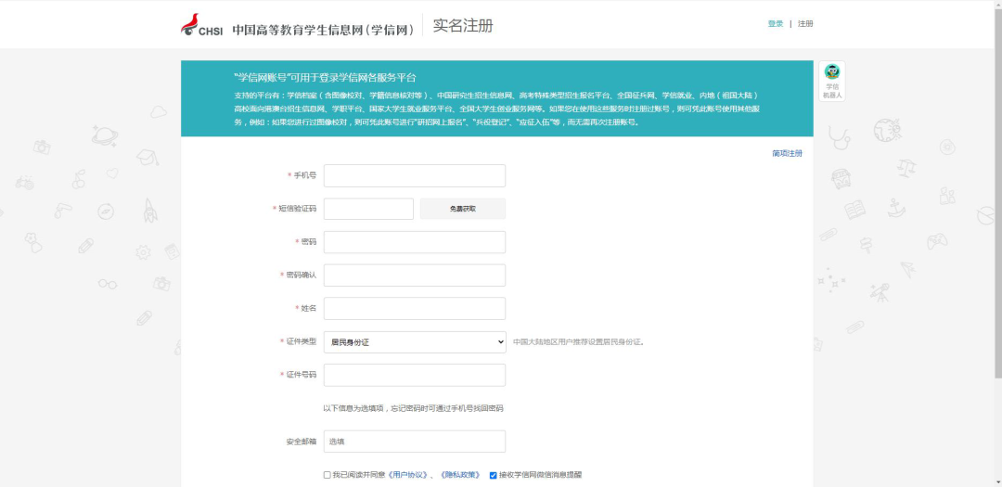Focus the 手机号 input field
The width and height of the screenshot is (1002, 487).
(414, 175)
